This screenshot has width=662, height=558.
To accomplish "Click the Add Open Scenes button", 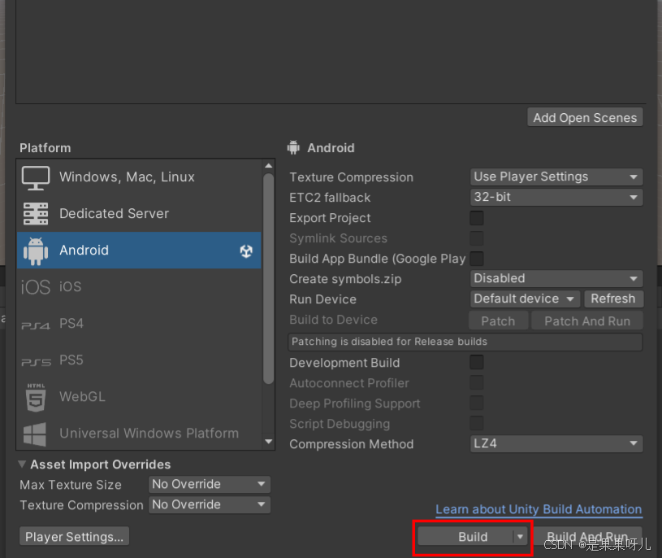I will pos(585,117).
